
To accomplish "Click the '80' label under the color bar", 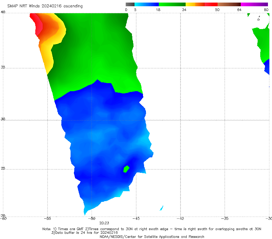I will (x=266, y=10).
